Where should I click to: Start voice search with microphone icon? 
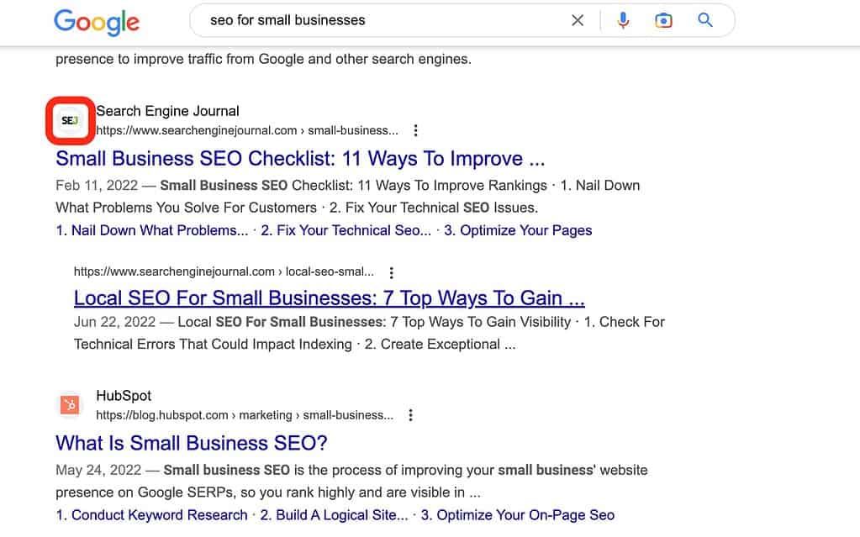point(623,20)
